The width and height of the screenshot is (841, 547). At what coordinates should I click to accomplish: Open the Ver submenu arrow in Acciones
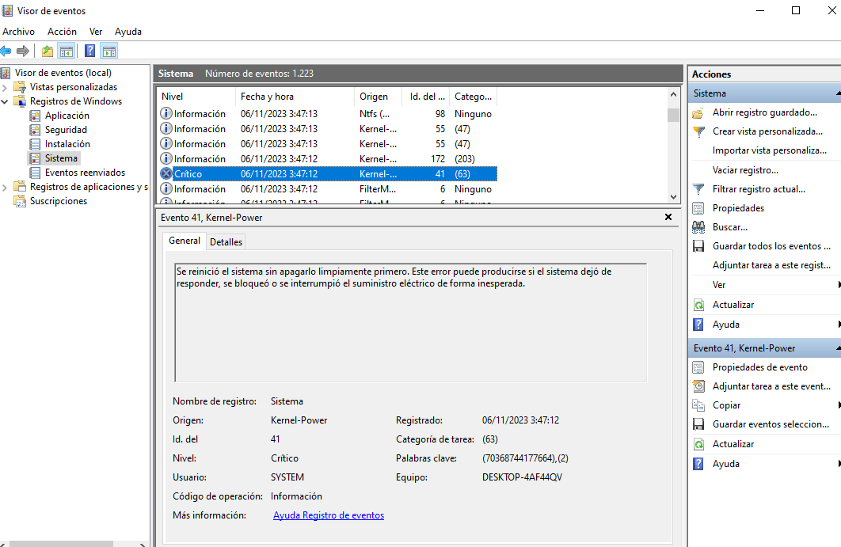pyautogui.click(x=838, y=285)
